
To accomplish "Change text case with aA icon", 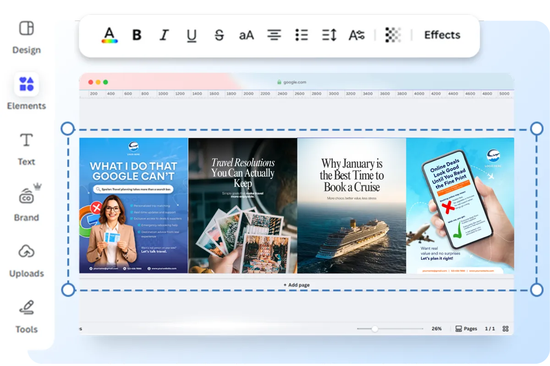I will pyautogui.click(x=246, y=35).
